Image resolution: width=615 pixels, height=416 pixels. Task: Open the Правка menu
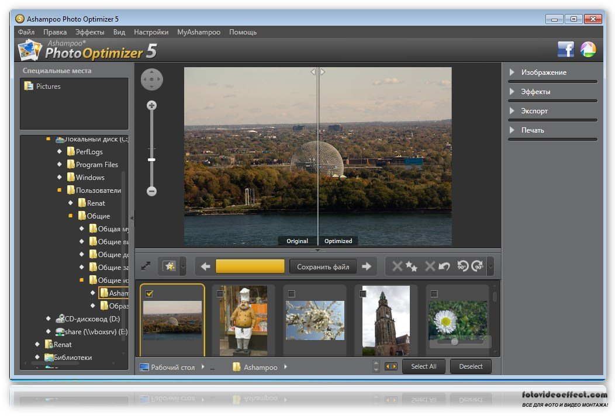click(55, 32)
